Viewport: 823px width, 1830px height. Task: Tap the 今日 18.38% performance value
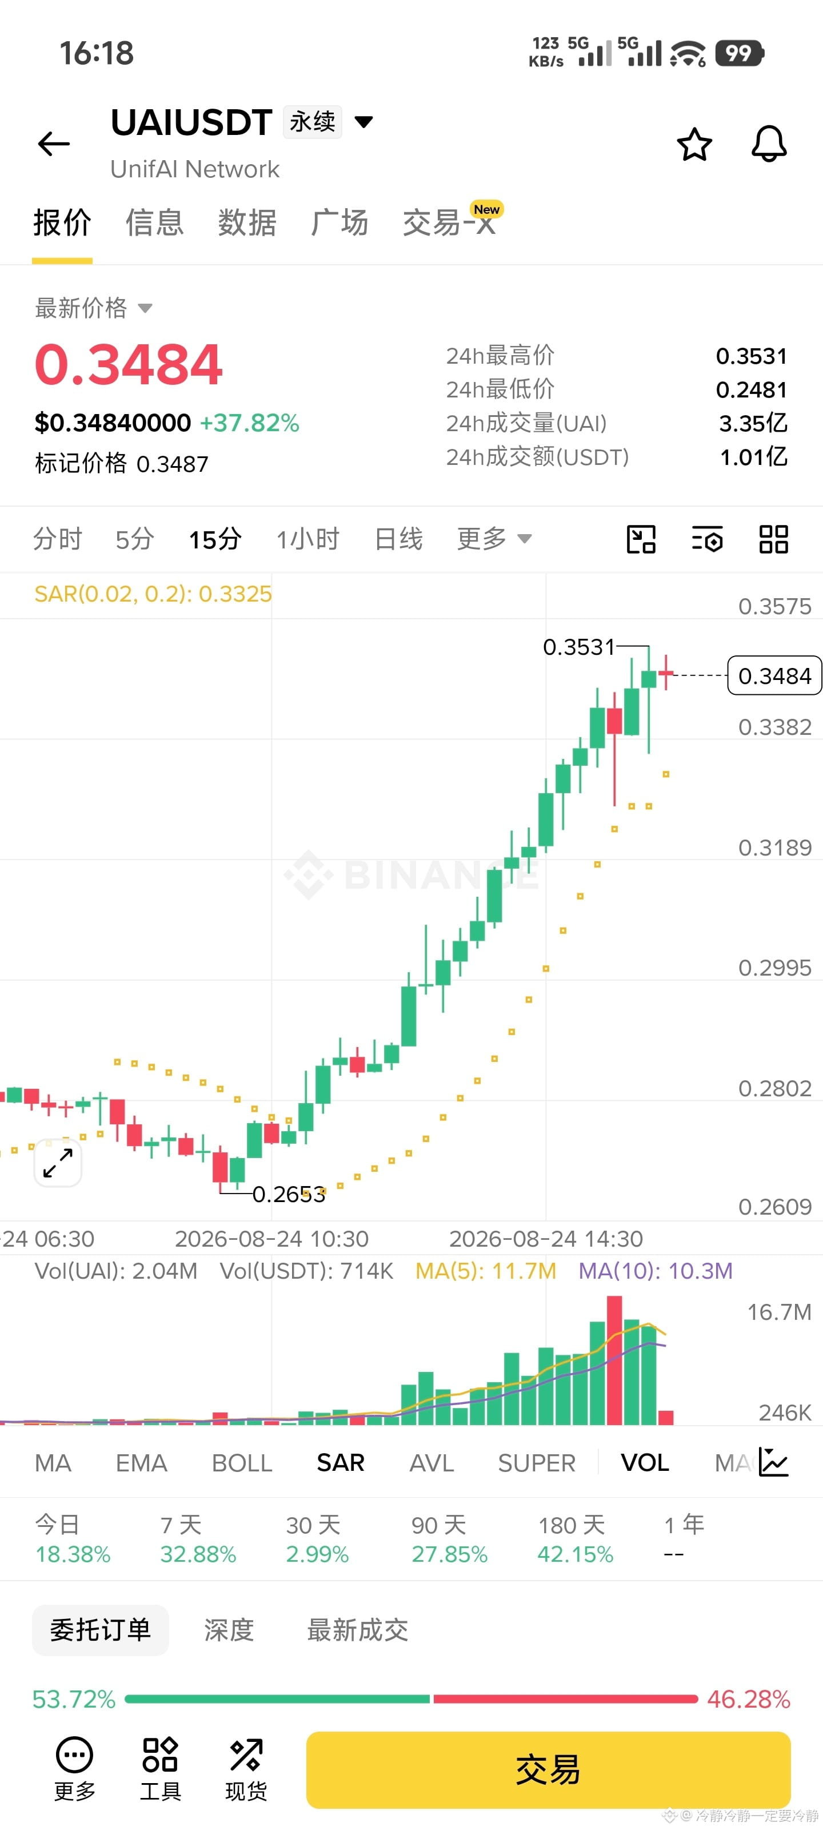pyautogui.click(x=73, y=1554)
